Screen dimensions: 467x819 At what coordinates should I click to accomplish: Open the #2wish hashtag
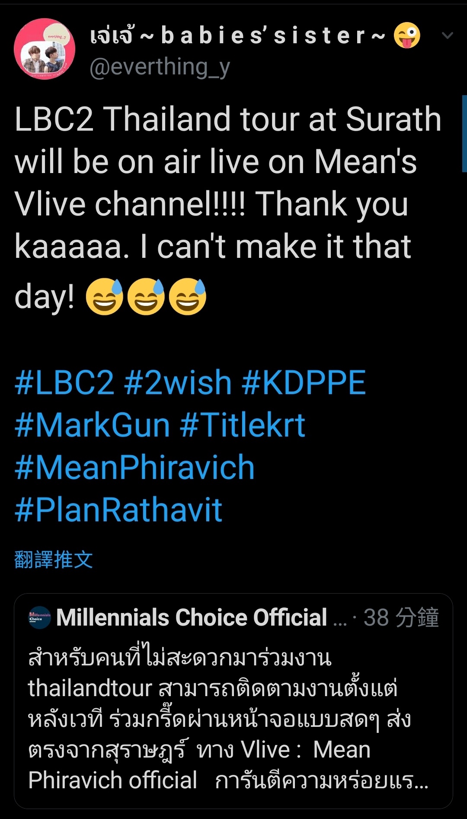(x=178, y=383)
